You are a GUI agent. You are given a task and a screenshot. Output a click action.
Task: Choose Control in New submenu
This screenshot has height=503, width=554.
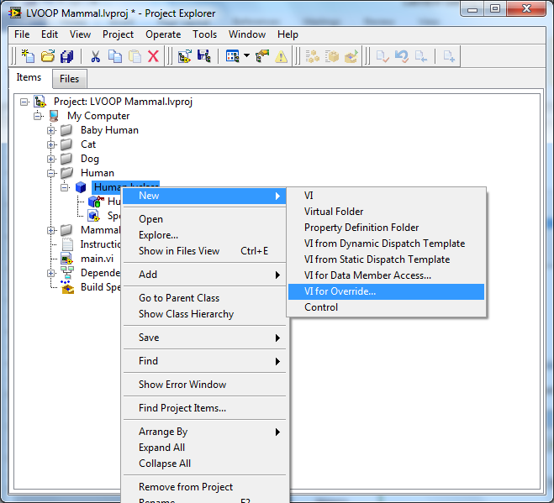point(386,307)
